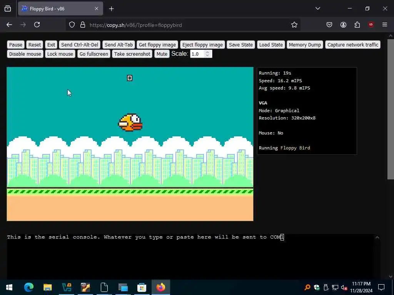
Task: Toggle Disable mouse button
Action: point(25,54)
